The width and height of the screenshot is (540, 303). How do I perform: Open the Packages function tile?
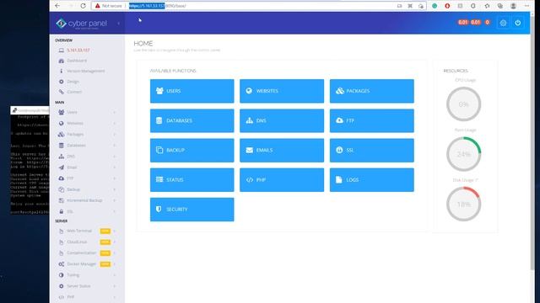(x=371, y=91)
